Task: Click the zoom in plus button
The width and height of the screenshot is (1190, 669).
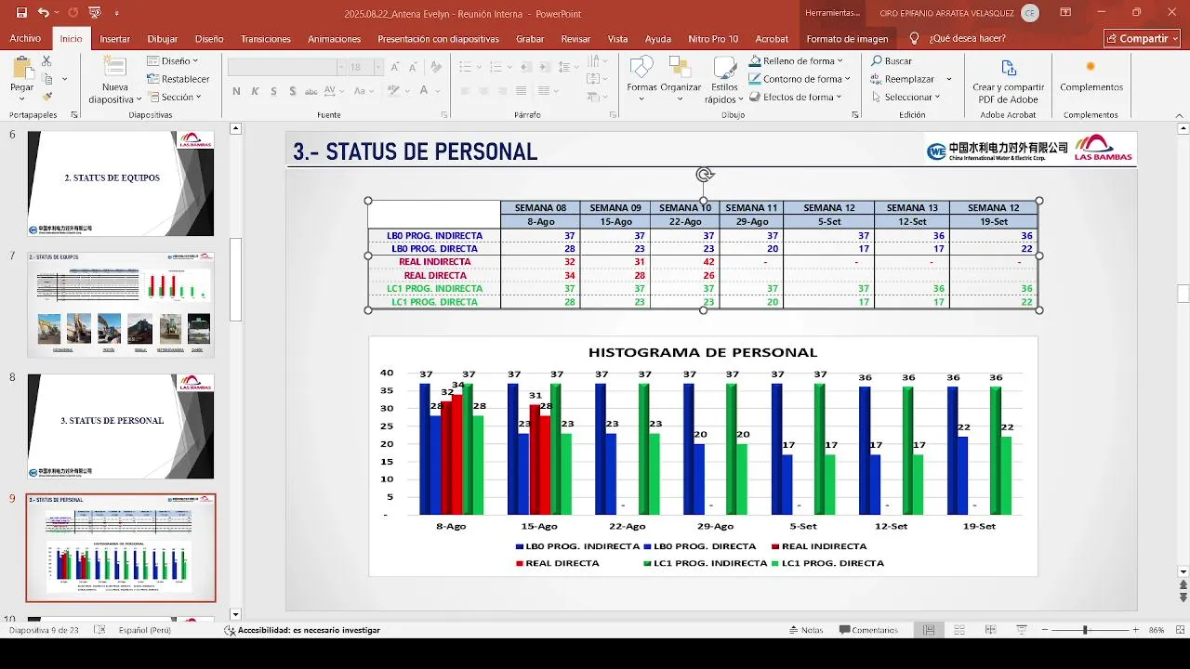Action: click(1135, 630)
